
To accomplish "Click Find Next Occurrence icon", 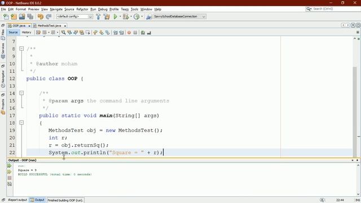I will tap(76, 33).
